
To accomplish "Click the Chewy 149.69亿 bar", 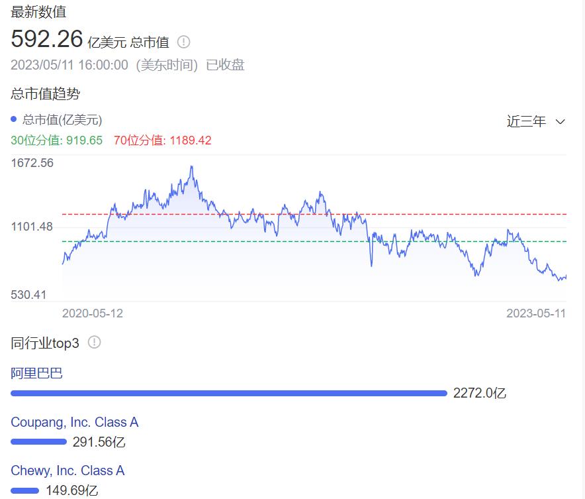I will 25,490.
